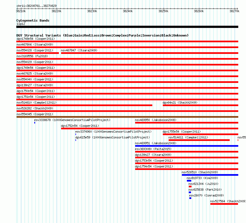246x223 pixels.
Task: Click the 11p12 band label
Action: [21, 24]
